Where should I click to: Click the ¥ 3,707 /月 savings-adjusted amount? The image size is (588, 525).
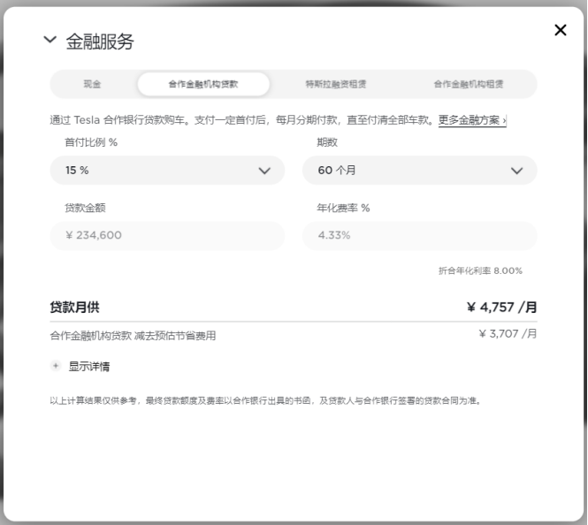(508, 333)
